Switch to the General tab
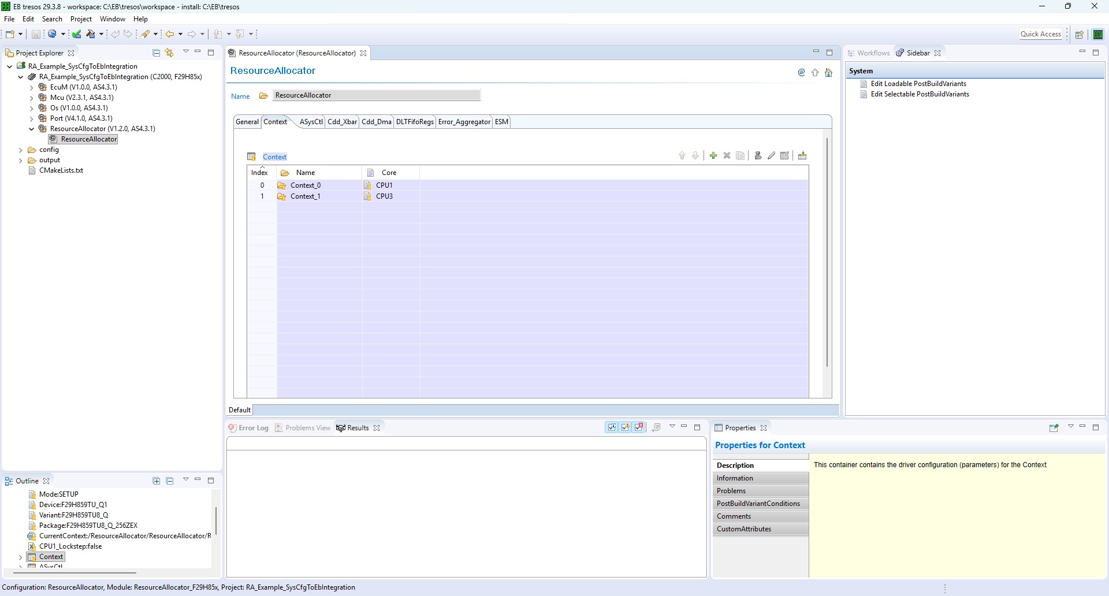This screenshot has height=596, width=1109. click(x=247, y=122)
